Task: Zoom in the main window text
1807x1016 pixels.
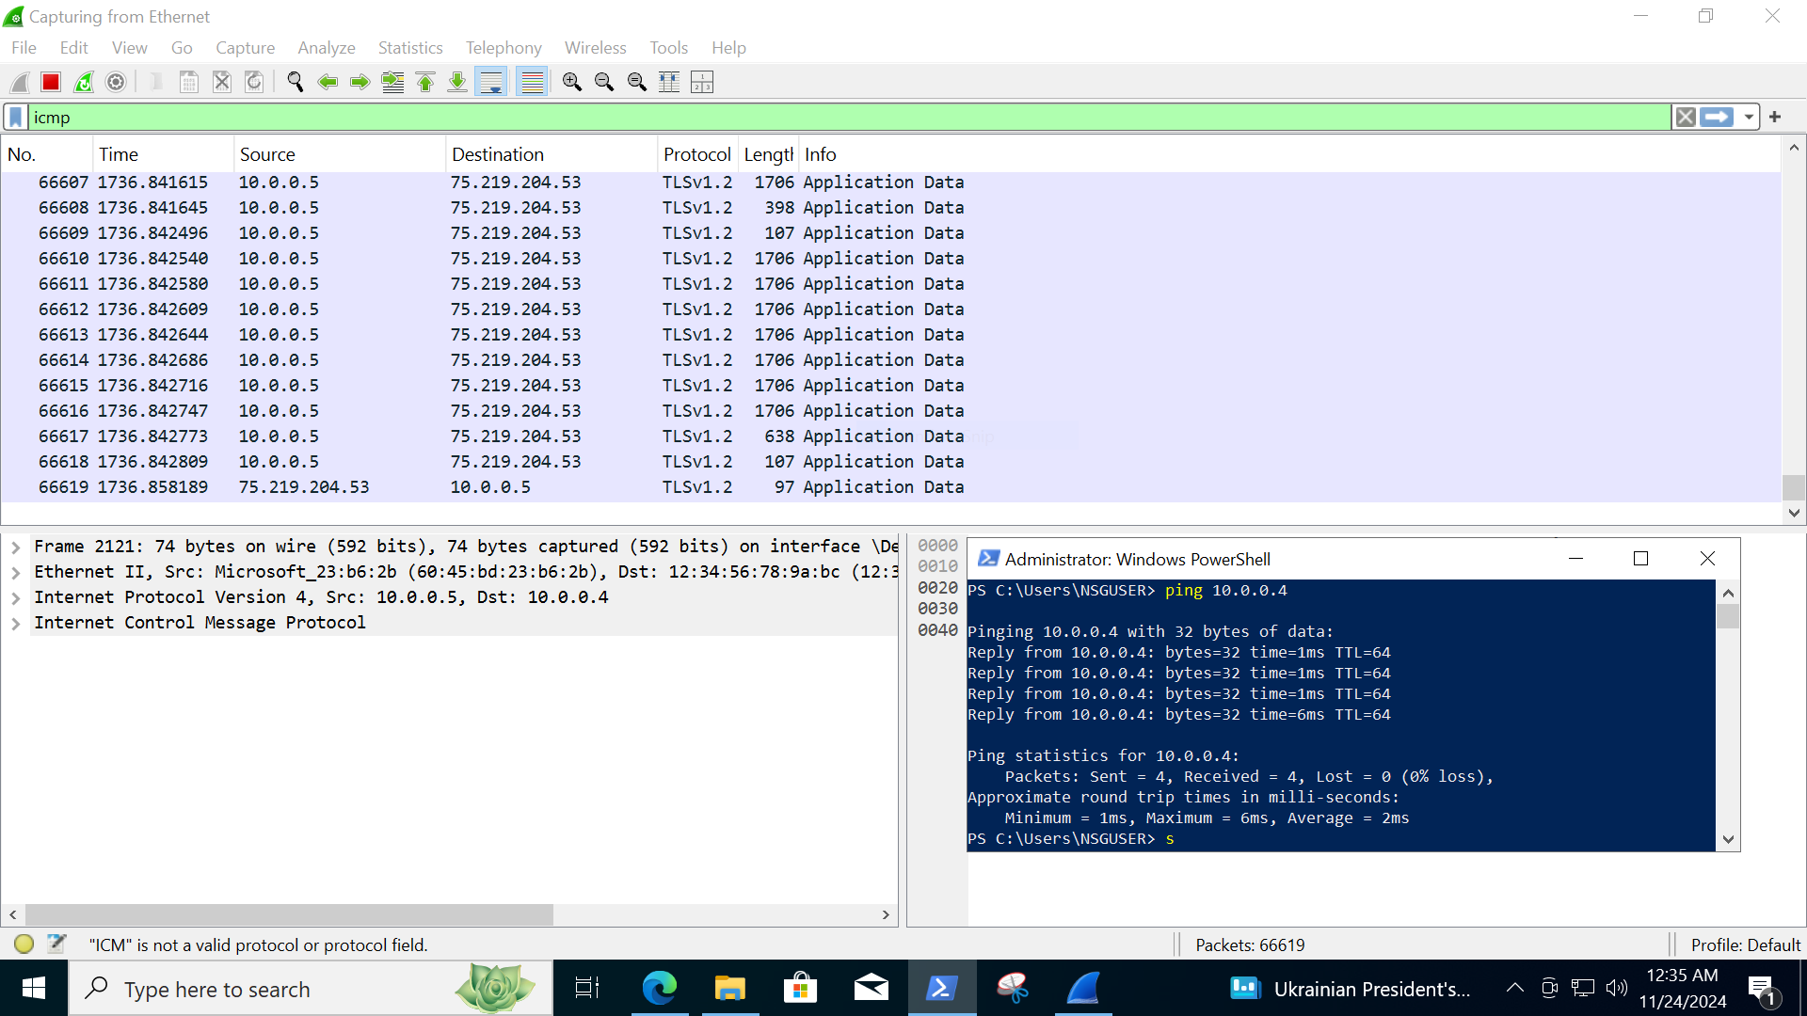Action: (x=571, y=83)
